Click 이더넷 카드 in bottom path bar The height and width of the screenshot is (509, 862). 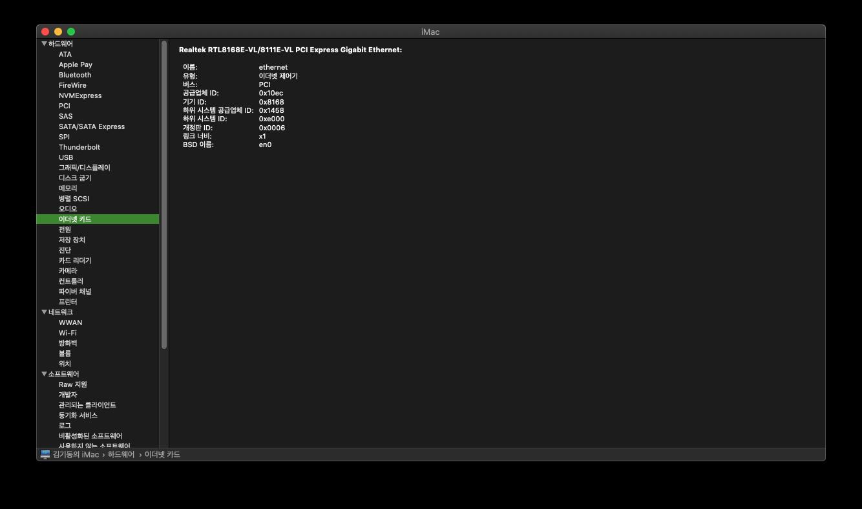click(162, 454)
